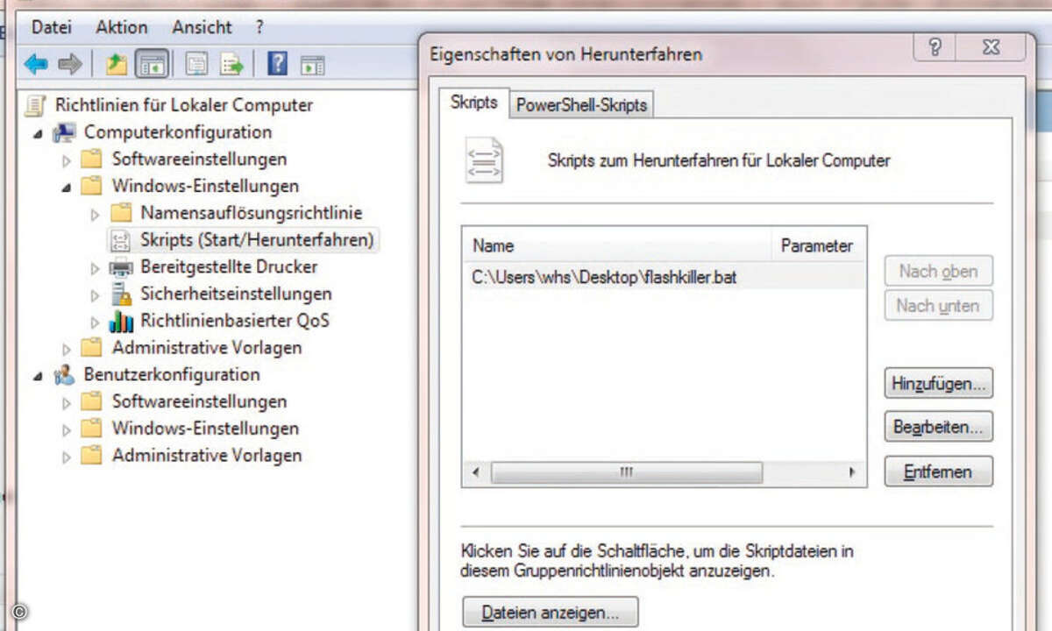Click the Nach oben button

tap(938, 271)
